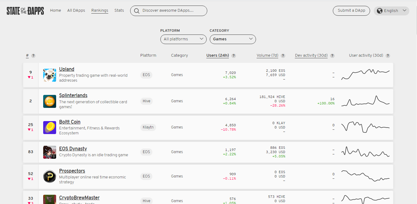Open All DApps navigation item
Screen dimensions: 417x204
(x=76, y=10)
